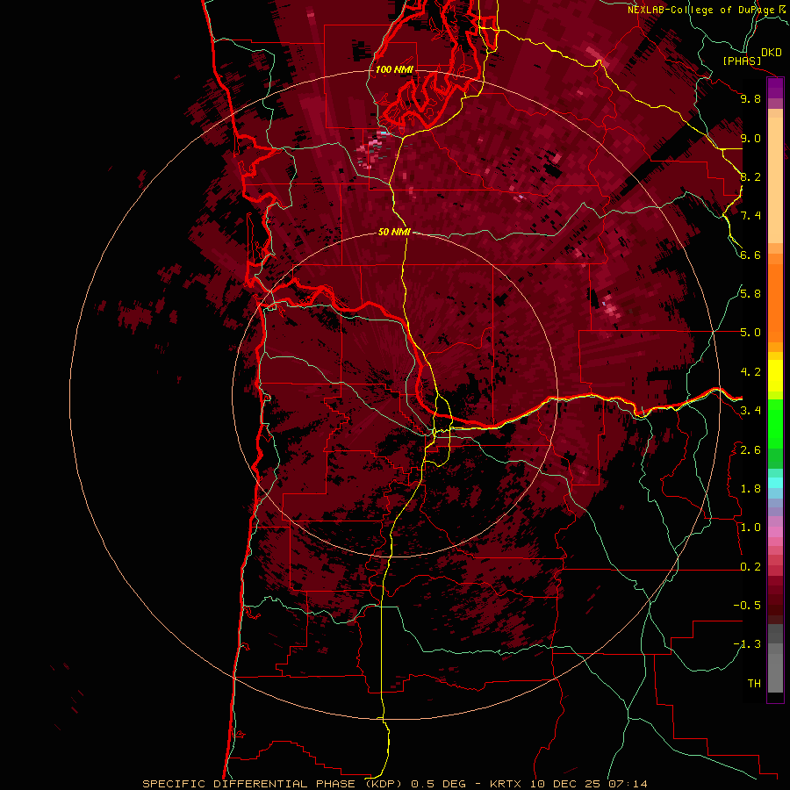Pick the cyan color band in legend
This screenshot has height=790, width=790.
[775, 483]
